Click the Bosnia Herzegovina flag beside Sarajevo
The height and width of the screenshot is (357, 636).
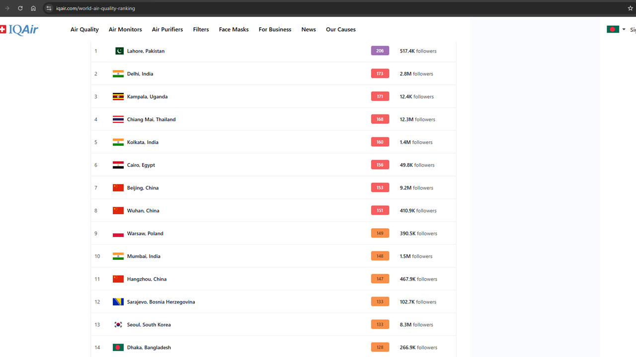(x=118, y=302)
